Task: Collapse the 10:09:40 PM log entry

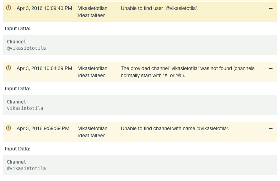Action: pos(270,9)
